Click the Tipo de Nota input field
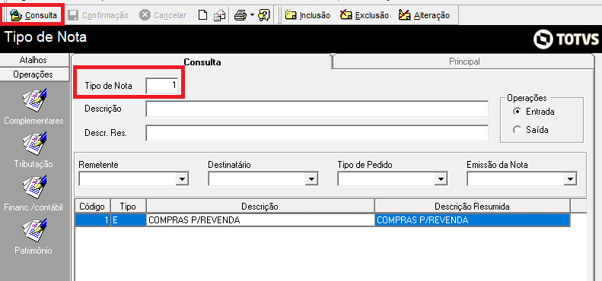 click(x=162, y=86)
